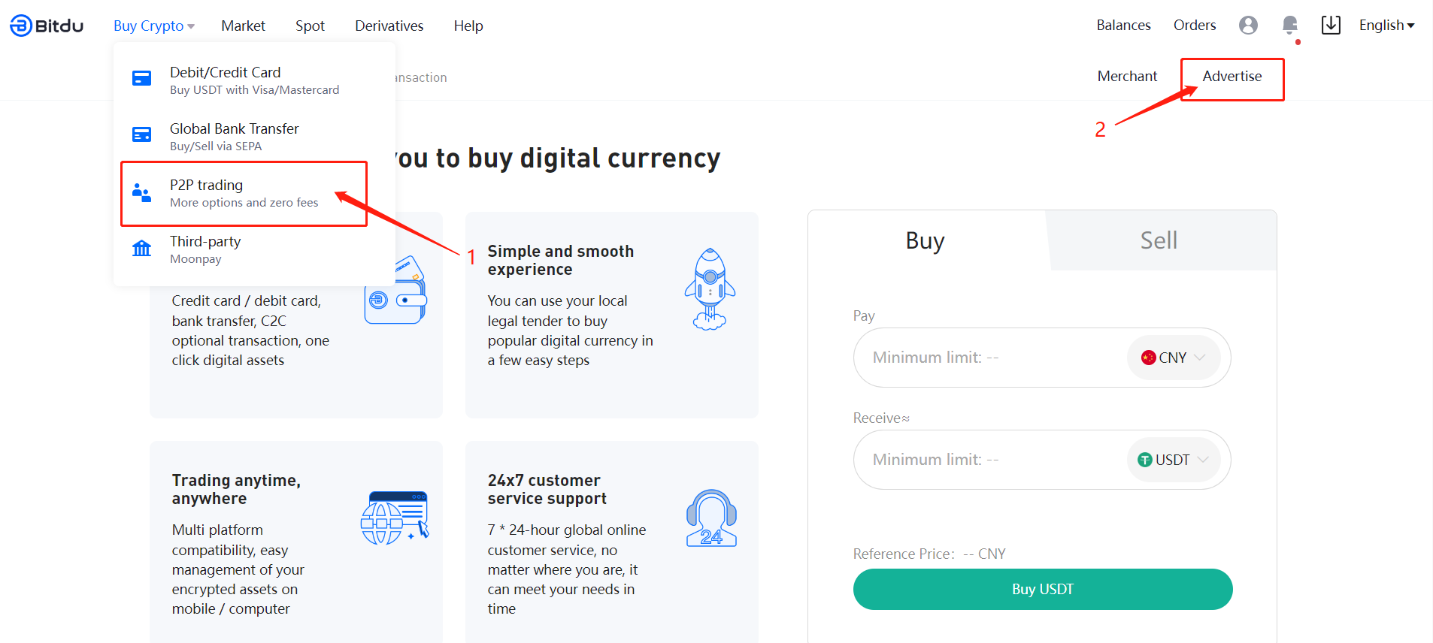Expand the Buy Crypto dropdown
Viewport: 1433px width, 643px height.
154,26
